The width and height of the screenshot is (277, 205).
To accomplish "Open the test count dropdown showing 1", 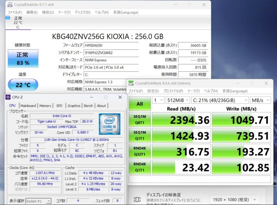I will [x=158, y=100].
